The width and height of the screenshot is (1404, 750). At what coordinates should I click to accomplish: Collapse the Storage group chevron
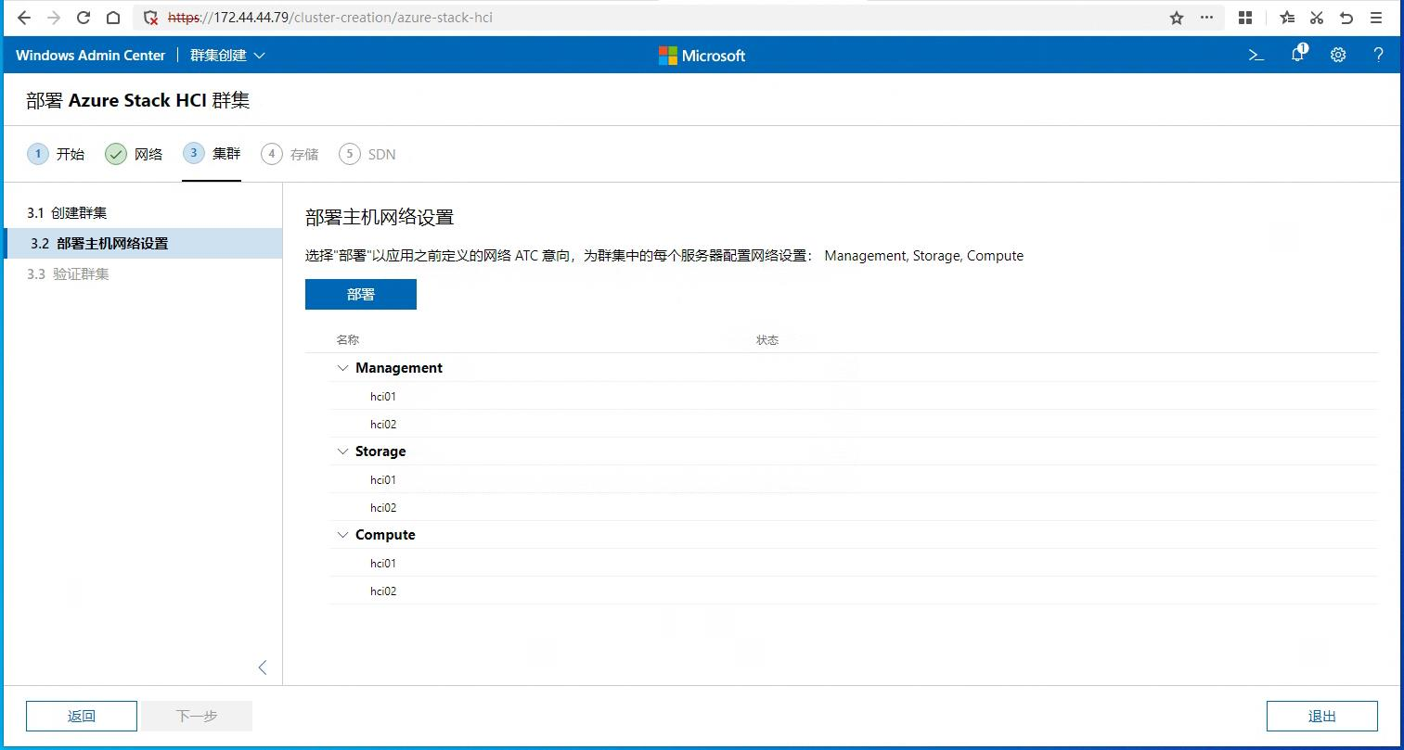point(342,451)
